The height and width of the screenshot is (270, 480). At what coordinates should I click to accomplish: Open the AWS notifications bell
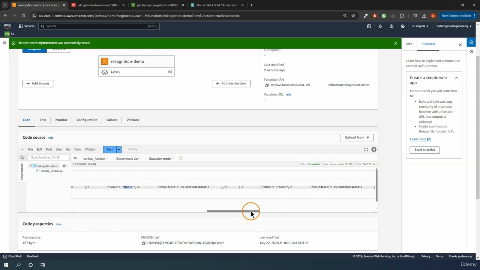[x=380, y=26]
